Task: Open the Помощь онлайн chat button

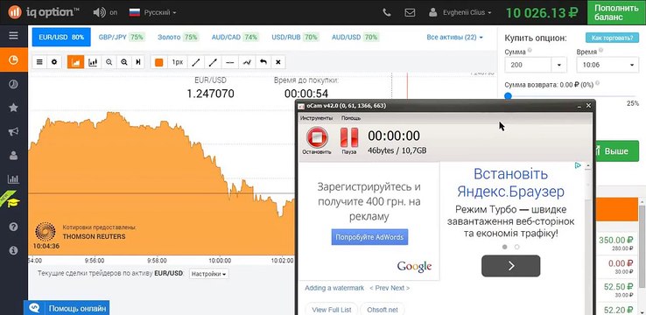Action: tap(67, 308)
